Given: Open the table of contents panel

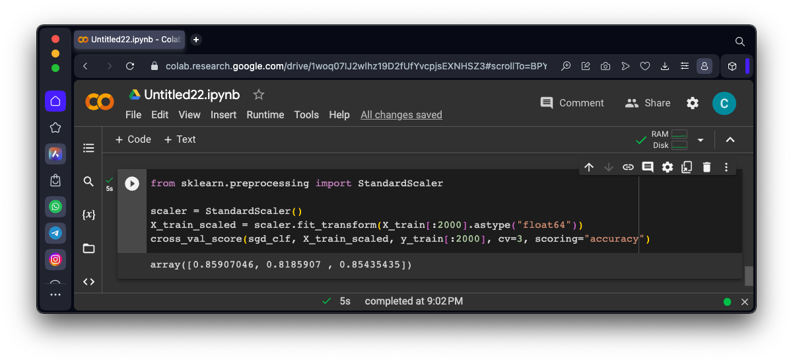Looking at the screenshot, I should point(88,148).
